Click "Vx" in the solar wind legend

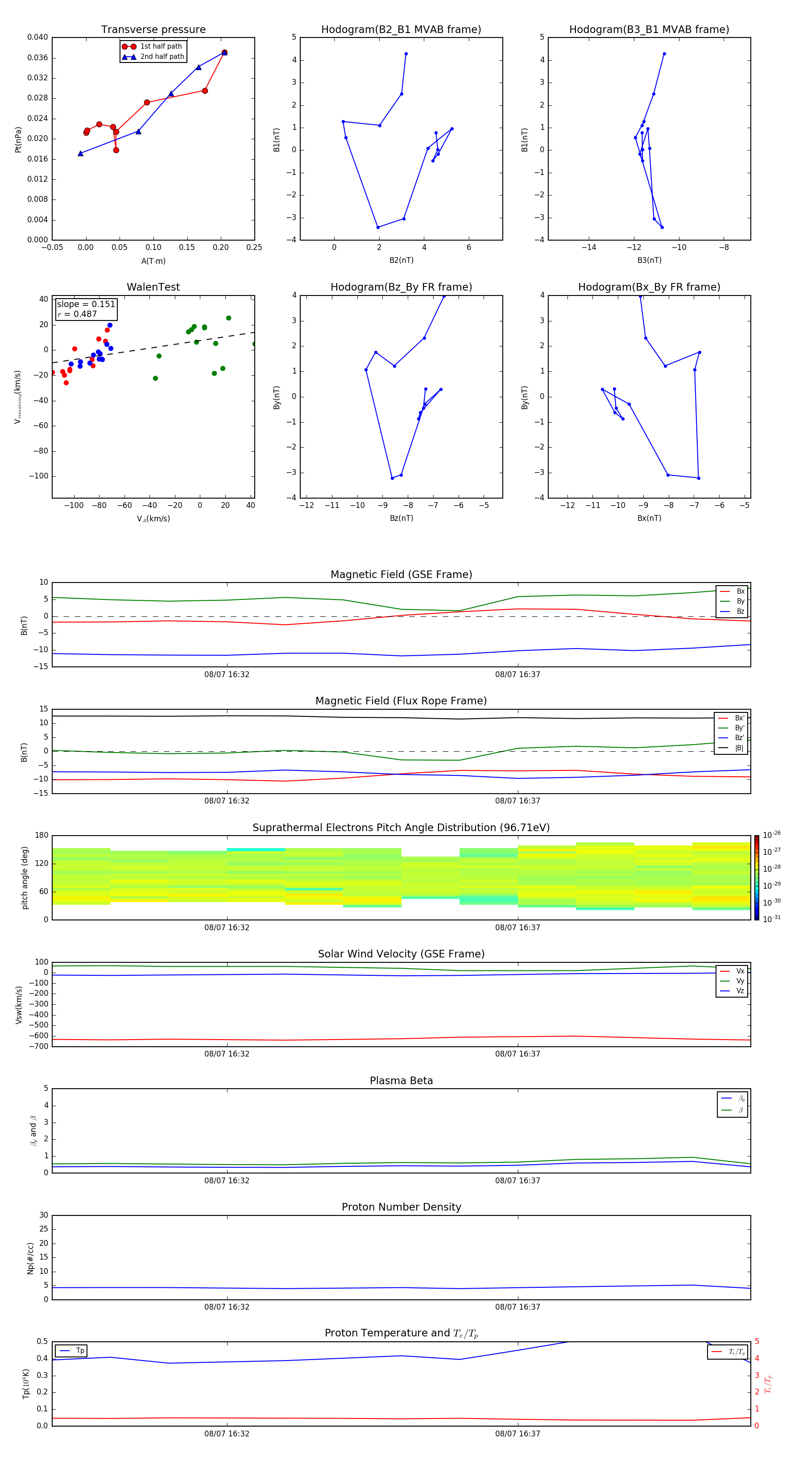740,971
